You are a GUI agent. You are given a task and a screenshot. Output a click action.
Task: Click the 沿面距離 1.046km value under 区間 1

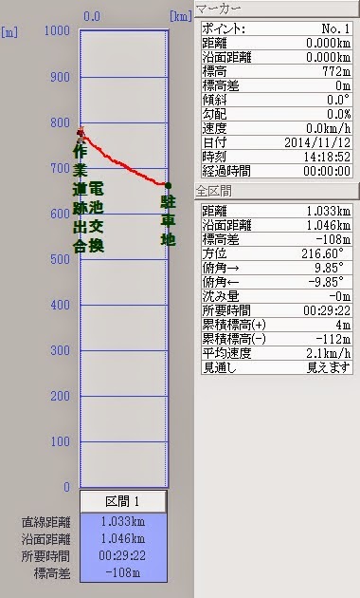123,538
